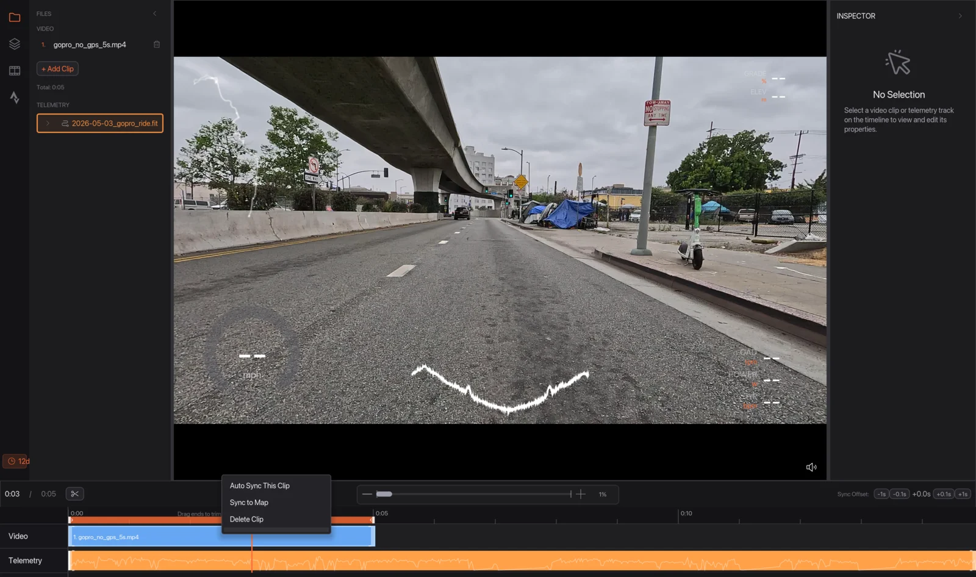Click the 0:03 current time
Image resolution: width=976 pixels, height=577 pixels.
coord(12,494)
